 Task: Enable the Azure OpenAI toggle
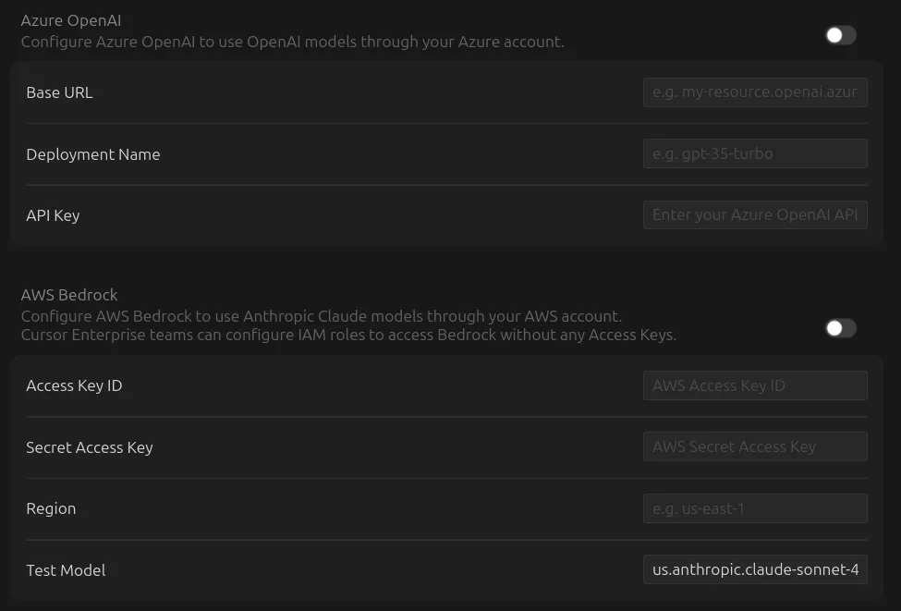coord(840,35)
